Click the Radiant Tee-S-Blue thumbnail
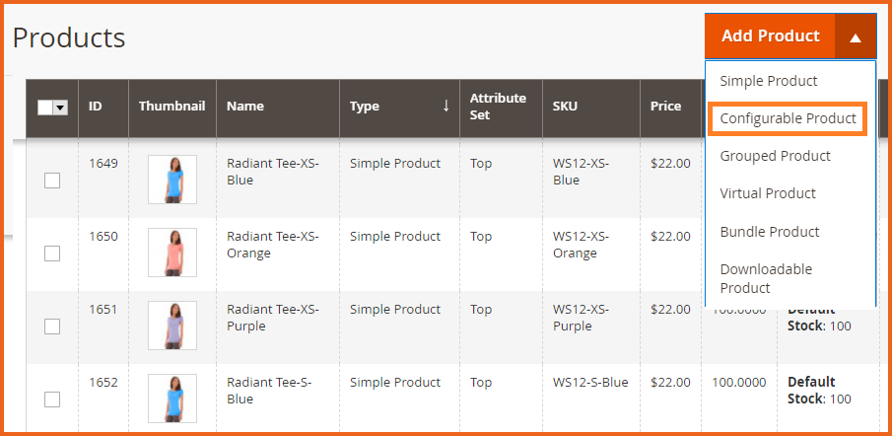 point(172,399)
